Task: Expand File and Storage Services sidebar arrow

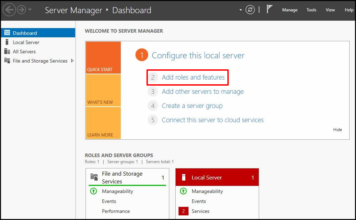Action: (72, 61)
